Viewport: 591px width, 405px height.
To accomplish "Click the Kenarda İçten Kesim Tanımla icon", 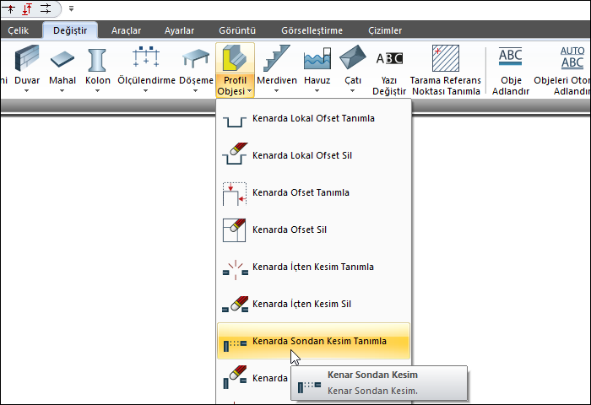I will click(x=236, y=270).
